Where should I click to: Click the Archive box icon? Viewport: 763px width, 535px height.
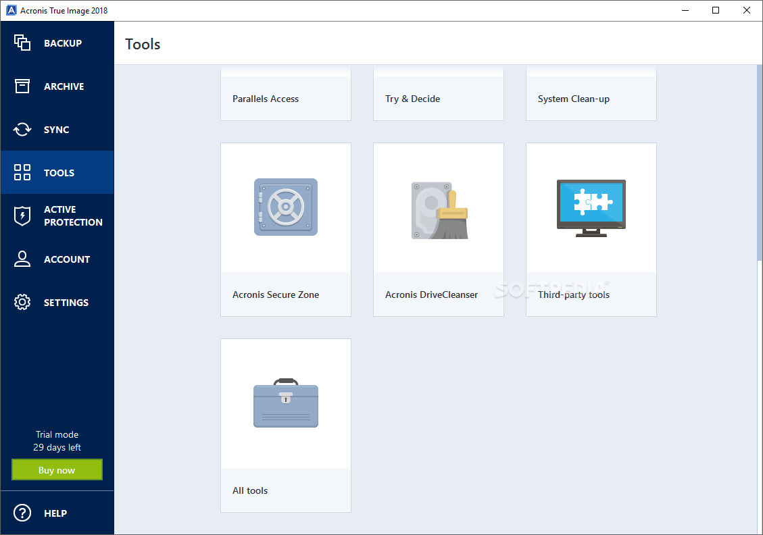coord(22,86)
